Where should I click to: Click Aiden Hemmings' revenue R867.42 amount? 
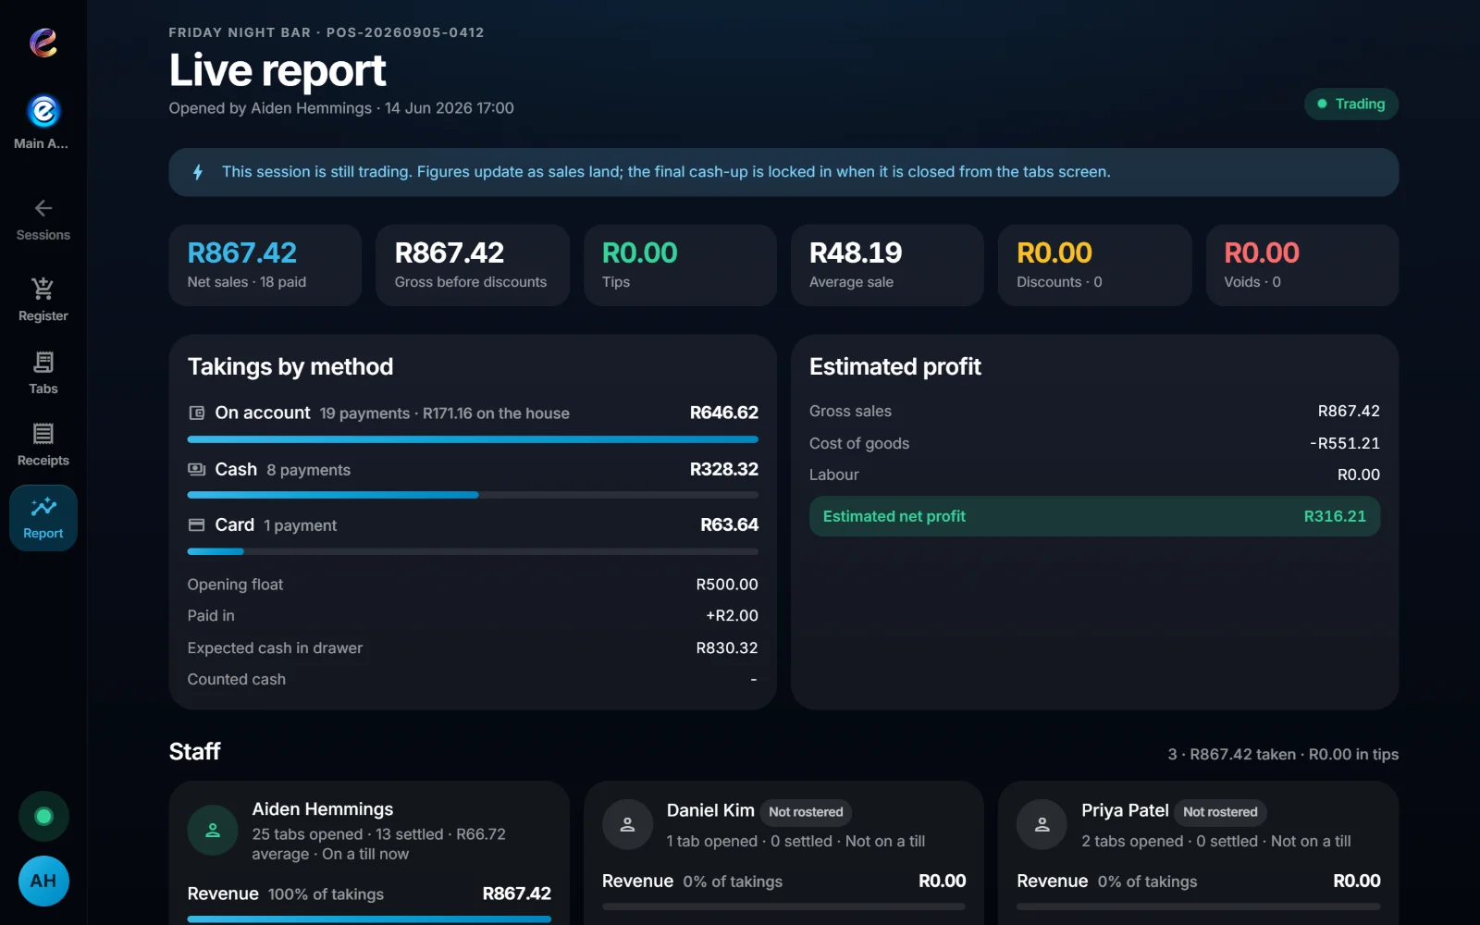[516, 894]
